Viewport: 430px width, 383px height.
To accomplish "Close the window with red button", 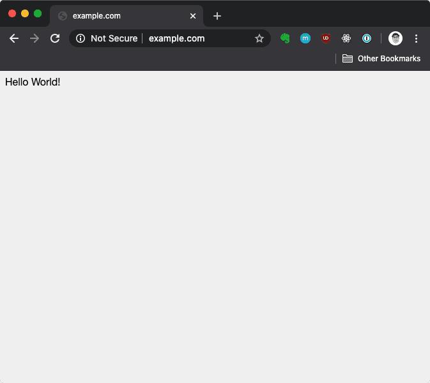I will tap(12, 13).
